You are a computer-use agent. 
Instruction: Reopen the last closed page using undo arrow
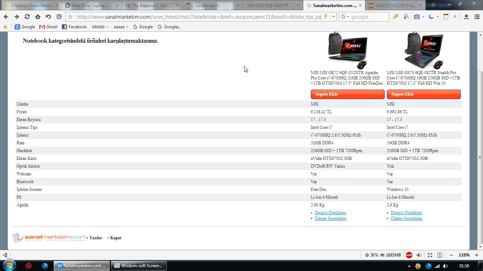point(48,17)
